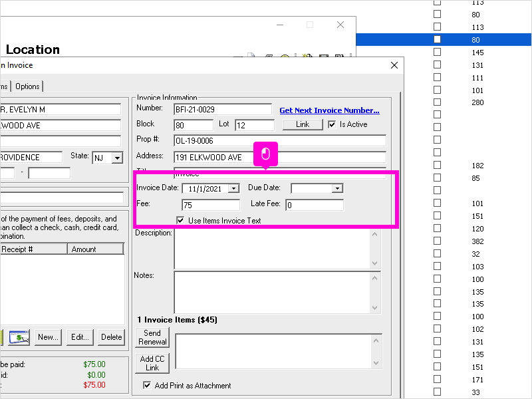Check the box beside row 145
The height and width of the screenshot is (399, 532).
point(438,52)
